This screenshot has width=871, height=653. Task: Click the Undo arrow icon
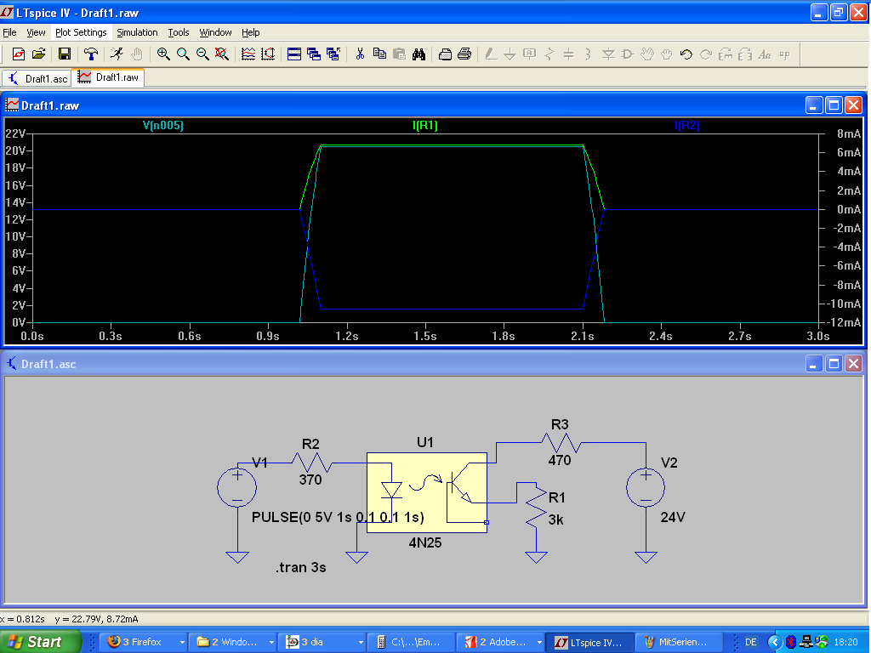pos(686,54)
